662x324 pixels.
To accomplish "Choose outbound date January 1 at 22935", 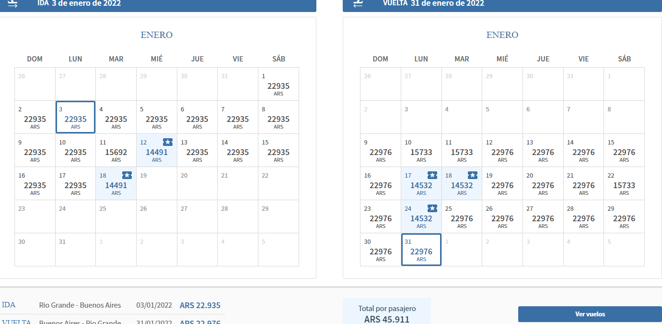I will click(x=279, y=84).
